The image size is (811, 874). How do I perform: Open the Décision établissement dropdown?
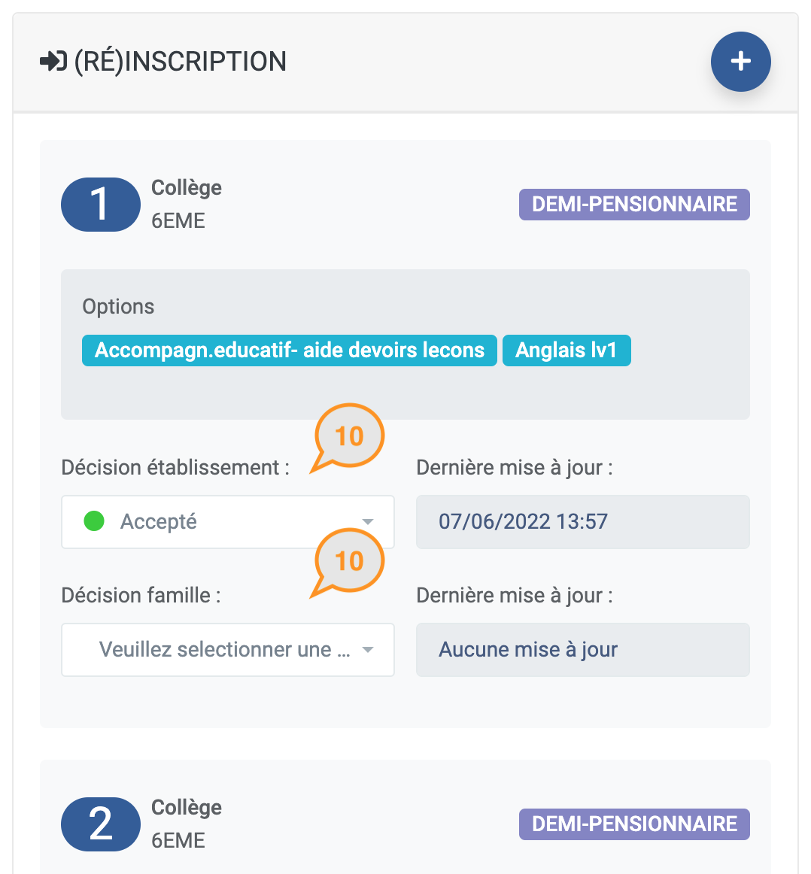point(228,522)
